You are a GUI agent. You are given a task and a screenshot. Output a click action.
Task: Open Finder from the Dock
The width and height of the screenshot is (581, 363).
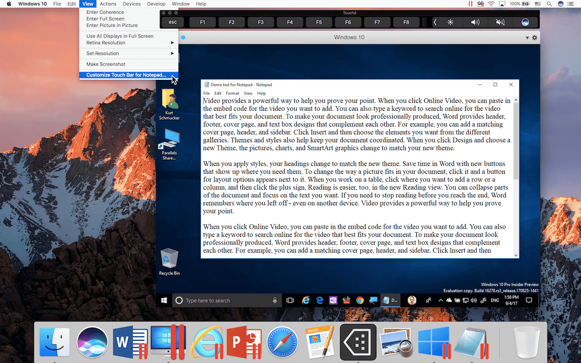tap(54, 342)
